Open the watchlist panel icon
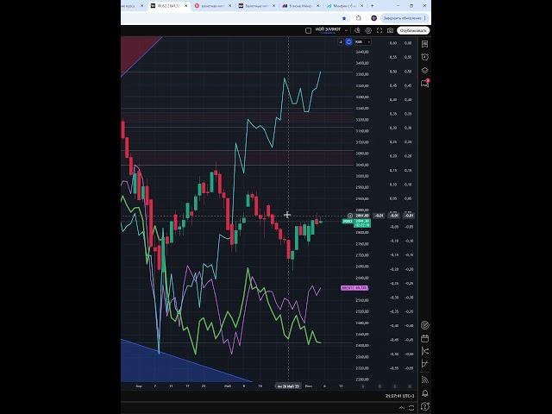 [x=425, y=44]
